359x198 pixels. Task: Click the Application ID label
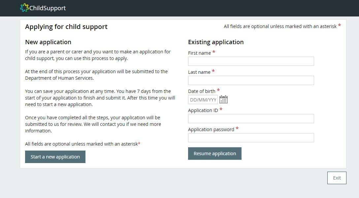pos(203,110)
